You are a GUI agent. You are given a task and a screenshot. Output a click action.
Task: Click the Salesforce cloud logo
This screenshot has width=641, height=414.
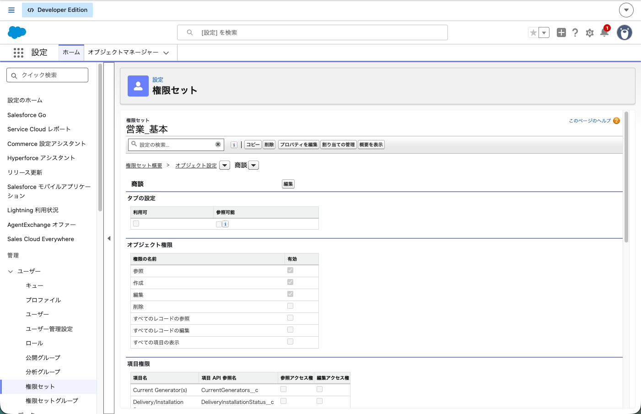pyautogui.click(x=17, y=32)
